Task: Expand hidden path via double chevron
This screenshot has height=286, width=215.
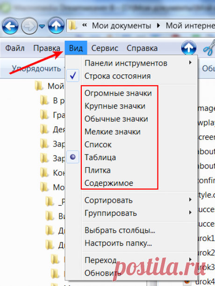Action: 84,25
